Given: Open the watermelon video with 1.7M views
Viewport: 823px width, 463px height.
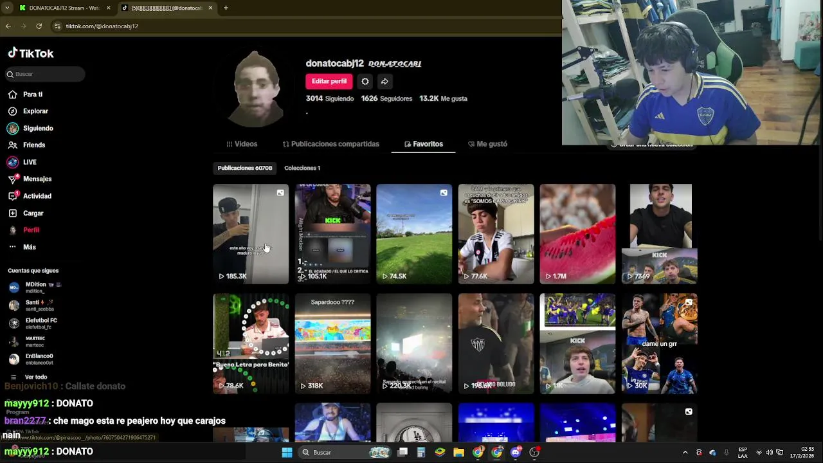Looking at the screenshot, I should (577, 233).
